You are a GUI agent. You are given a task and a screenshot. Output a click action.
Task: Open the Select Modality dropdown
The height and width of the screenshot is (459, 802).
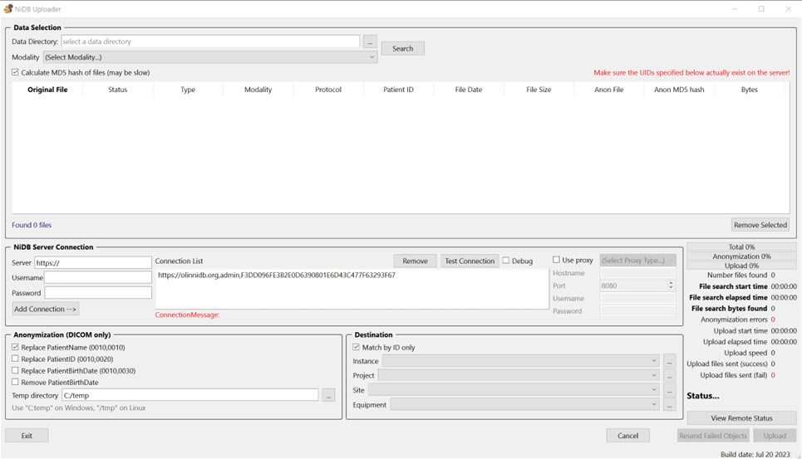pos(210,57)
